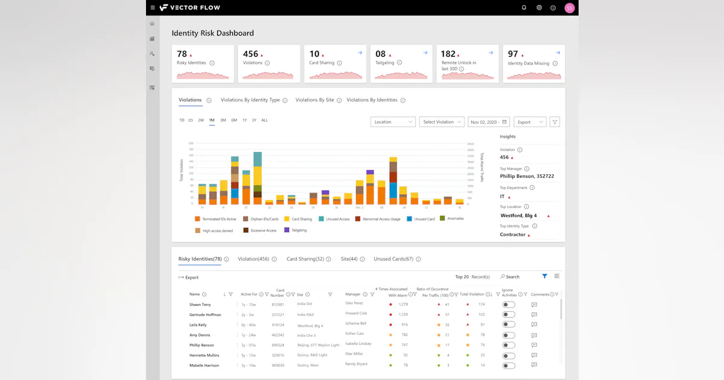Image resolution: width=724 pixels, height=380 pixels.
Task: Open the hamburger menu in the header
Action: coord(153,8)
